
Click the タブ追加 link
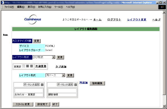point(61,67)
